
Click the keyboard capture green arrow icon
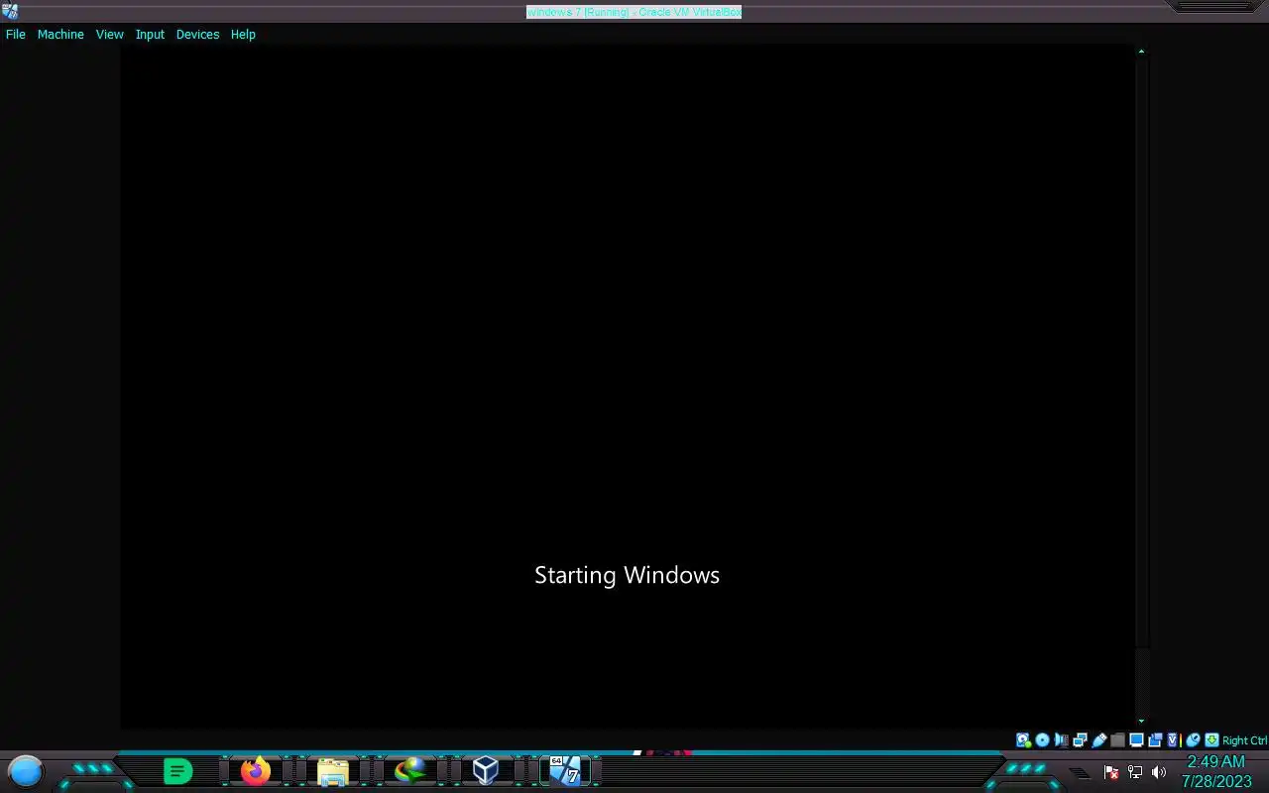tap(1211, 739)
